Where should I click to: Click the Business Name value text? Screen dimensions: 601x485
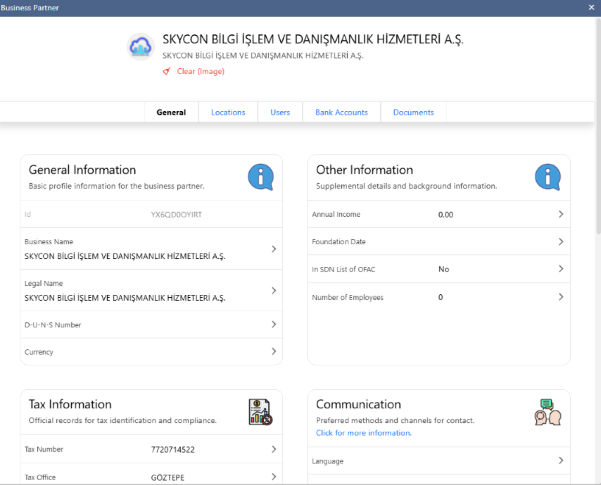125,256
